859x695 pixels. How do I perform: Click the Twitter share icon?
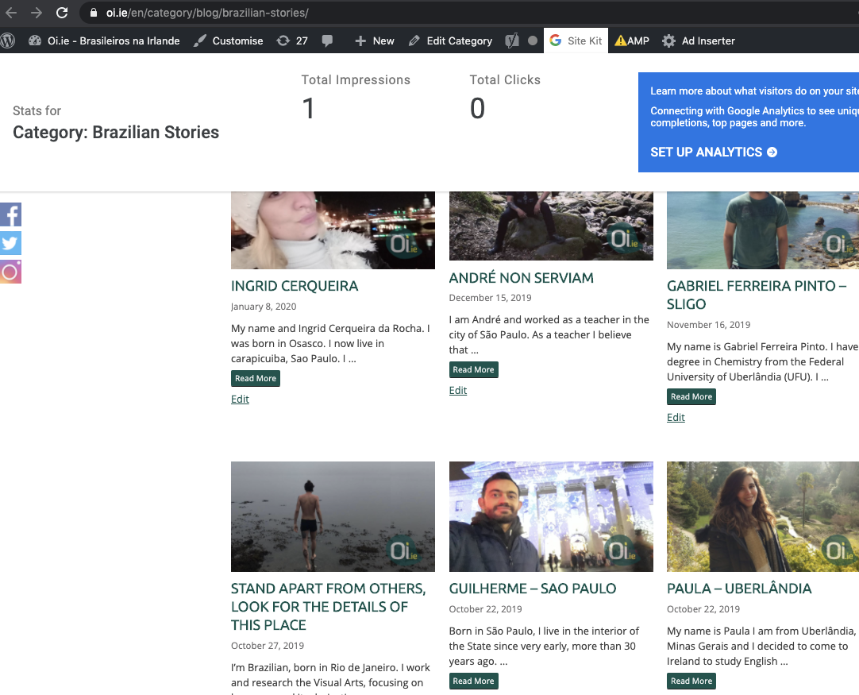point(10,243)
